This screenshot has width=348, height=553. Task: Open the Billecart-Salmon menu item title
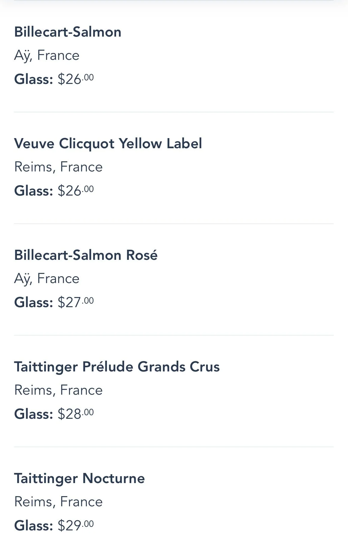[68, 32]
